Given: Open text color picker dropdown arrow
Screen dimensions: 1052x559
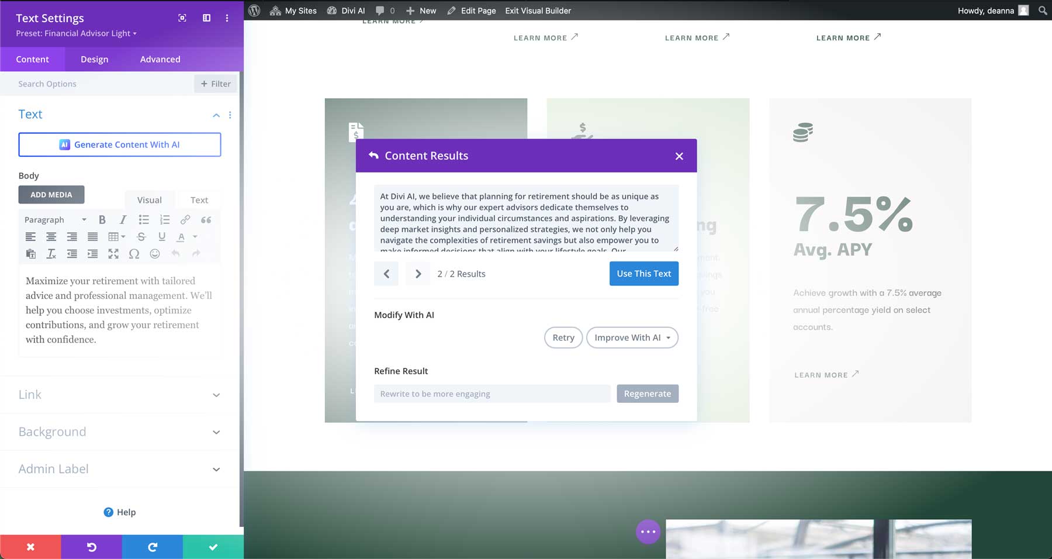Looking at the screenshot, I should 195,237.
